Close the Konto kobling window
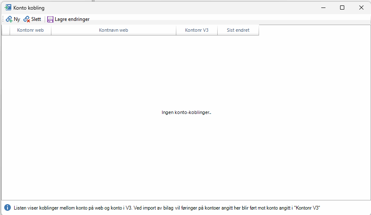 coord(361,8)
